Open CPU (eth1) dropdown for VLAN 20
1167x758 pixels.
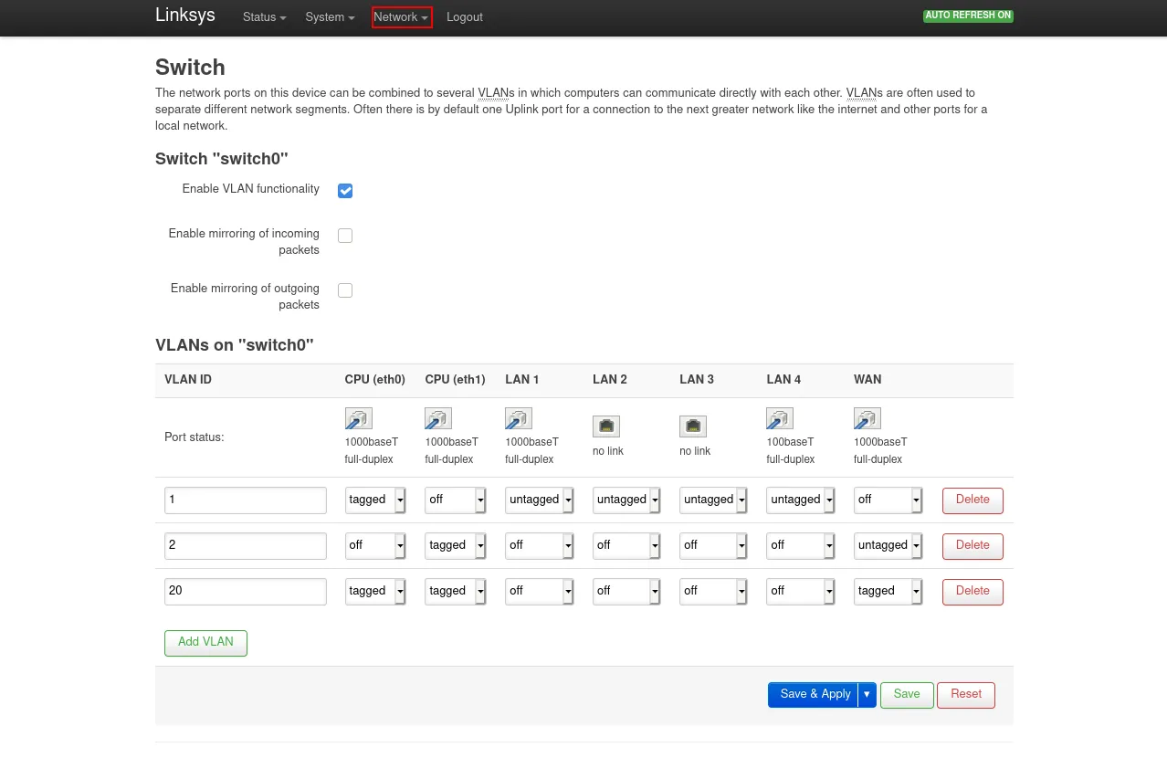click(456, 592)
